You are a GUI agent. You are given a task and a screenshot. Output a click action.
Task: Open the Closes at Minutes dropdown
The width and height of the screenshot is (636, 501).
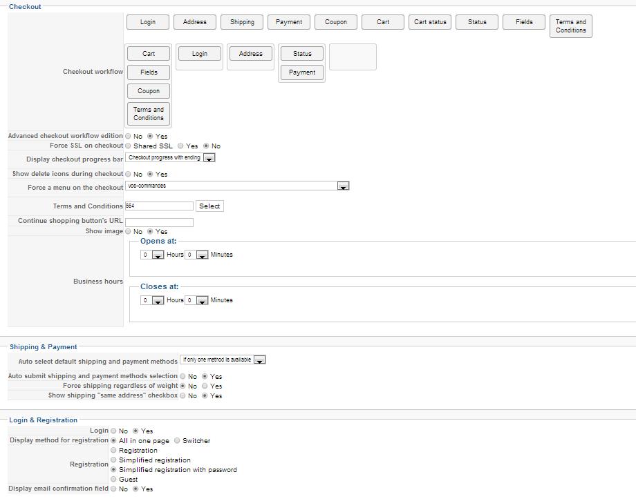[x=196, y=300]
